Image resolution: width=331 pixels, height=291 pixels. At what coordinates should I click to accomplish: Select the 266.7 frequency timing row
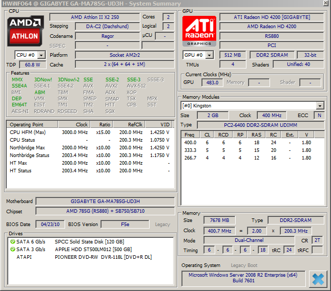click(253, 158)
